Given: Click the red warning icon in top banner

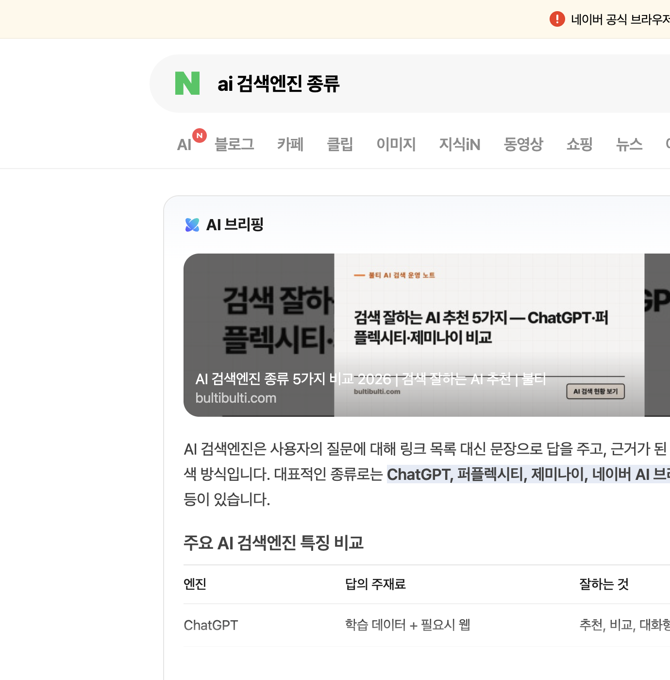Looking at the screenshot, I should pyautogui.click(x=557, y=19).
